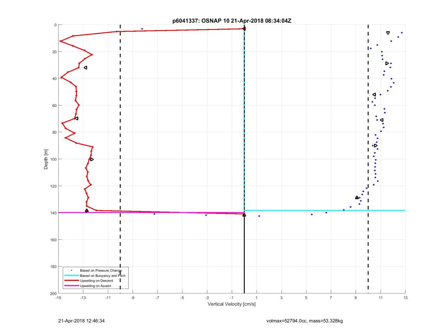Click x-axis tick label '-15'
448x330 pixels.
pyautogui.click(x=58, y=298)
